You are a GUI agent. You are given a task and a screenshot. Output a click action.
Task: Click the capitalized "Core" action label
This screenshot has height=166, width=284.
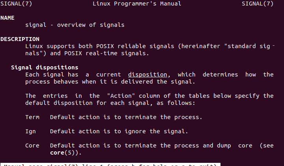[x=32, y=145]
